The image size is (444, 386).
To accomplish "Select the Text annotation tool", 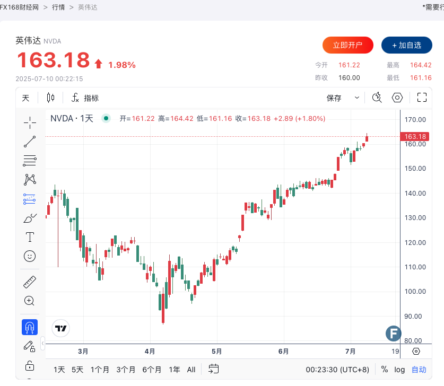I will coord(30,237).
